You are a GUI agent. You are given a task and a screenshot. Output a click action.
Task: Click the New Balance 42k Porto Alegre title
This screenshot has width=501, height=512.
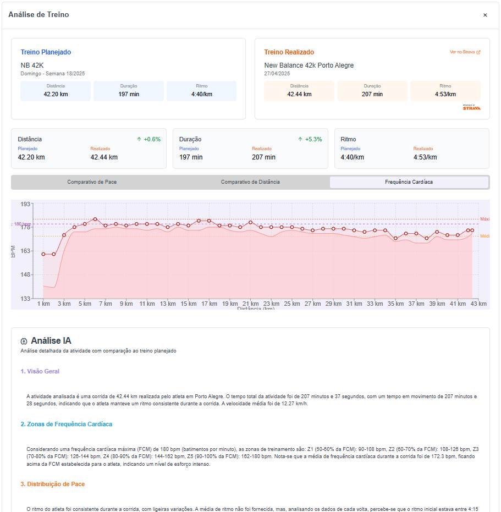[x=309, y=65]
